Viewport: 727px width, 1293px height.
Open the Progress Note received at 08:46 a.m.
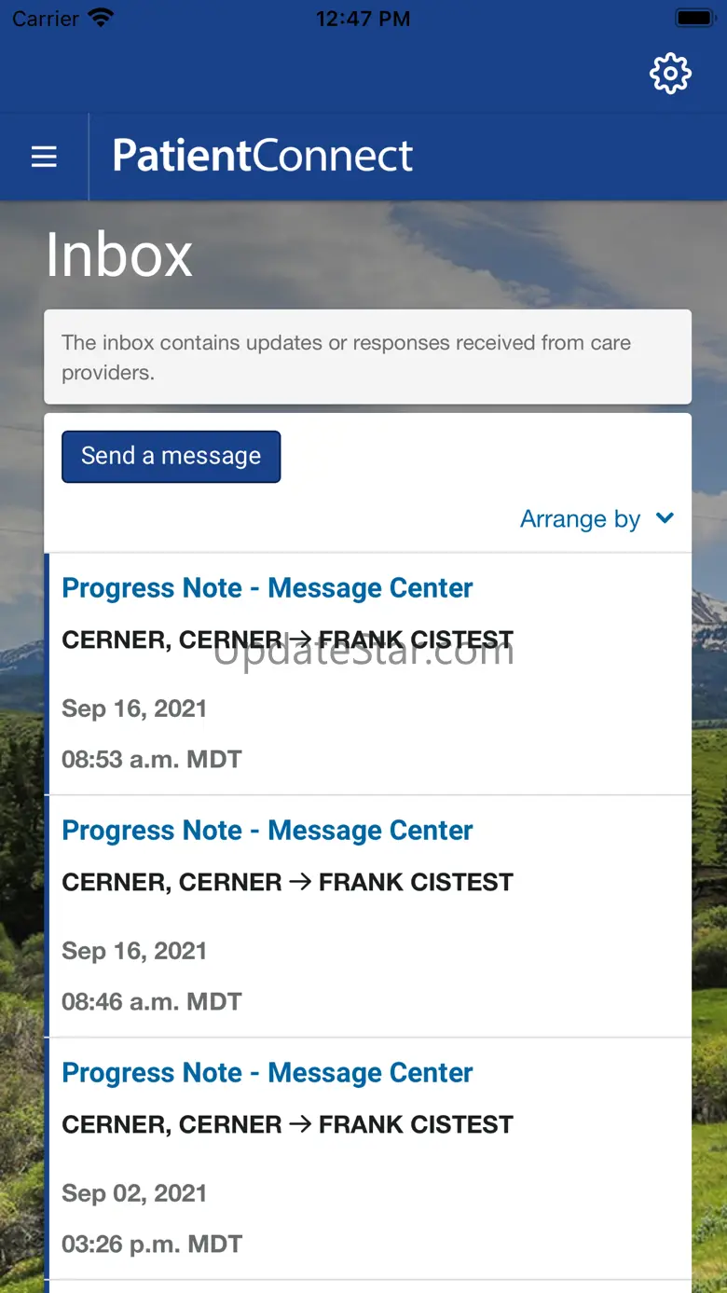pyautogui.click(x=267, y=831)
